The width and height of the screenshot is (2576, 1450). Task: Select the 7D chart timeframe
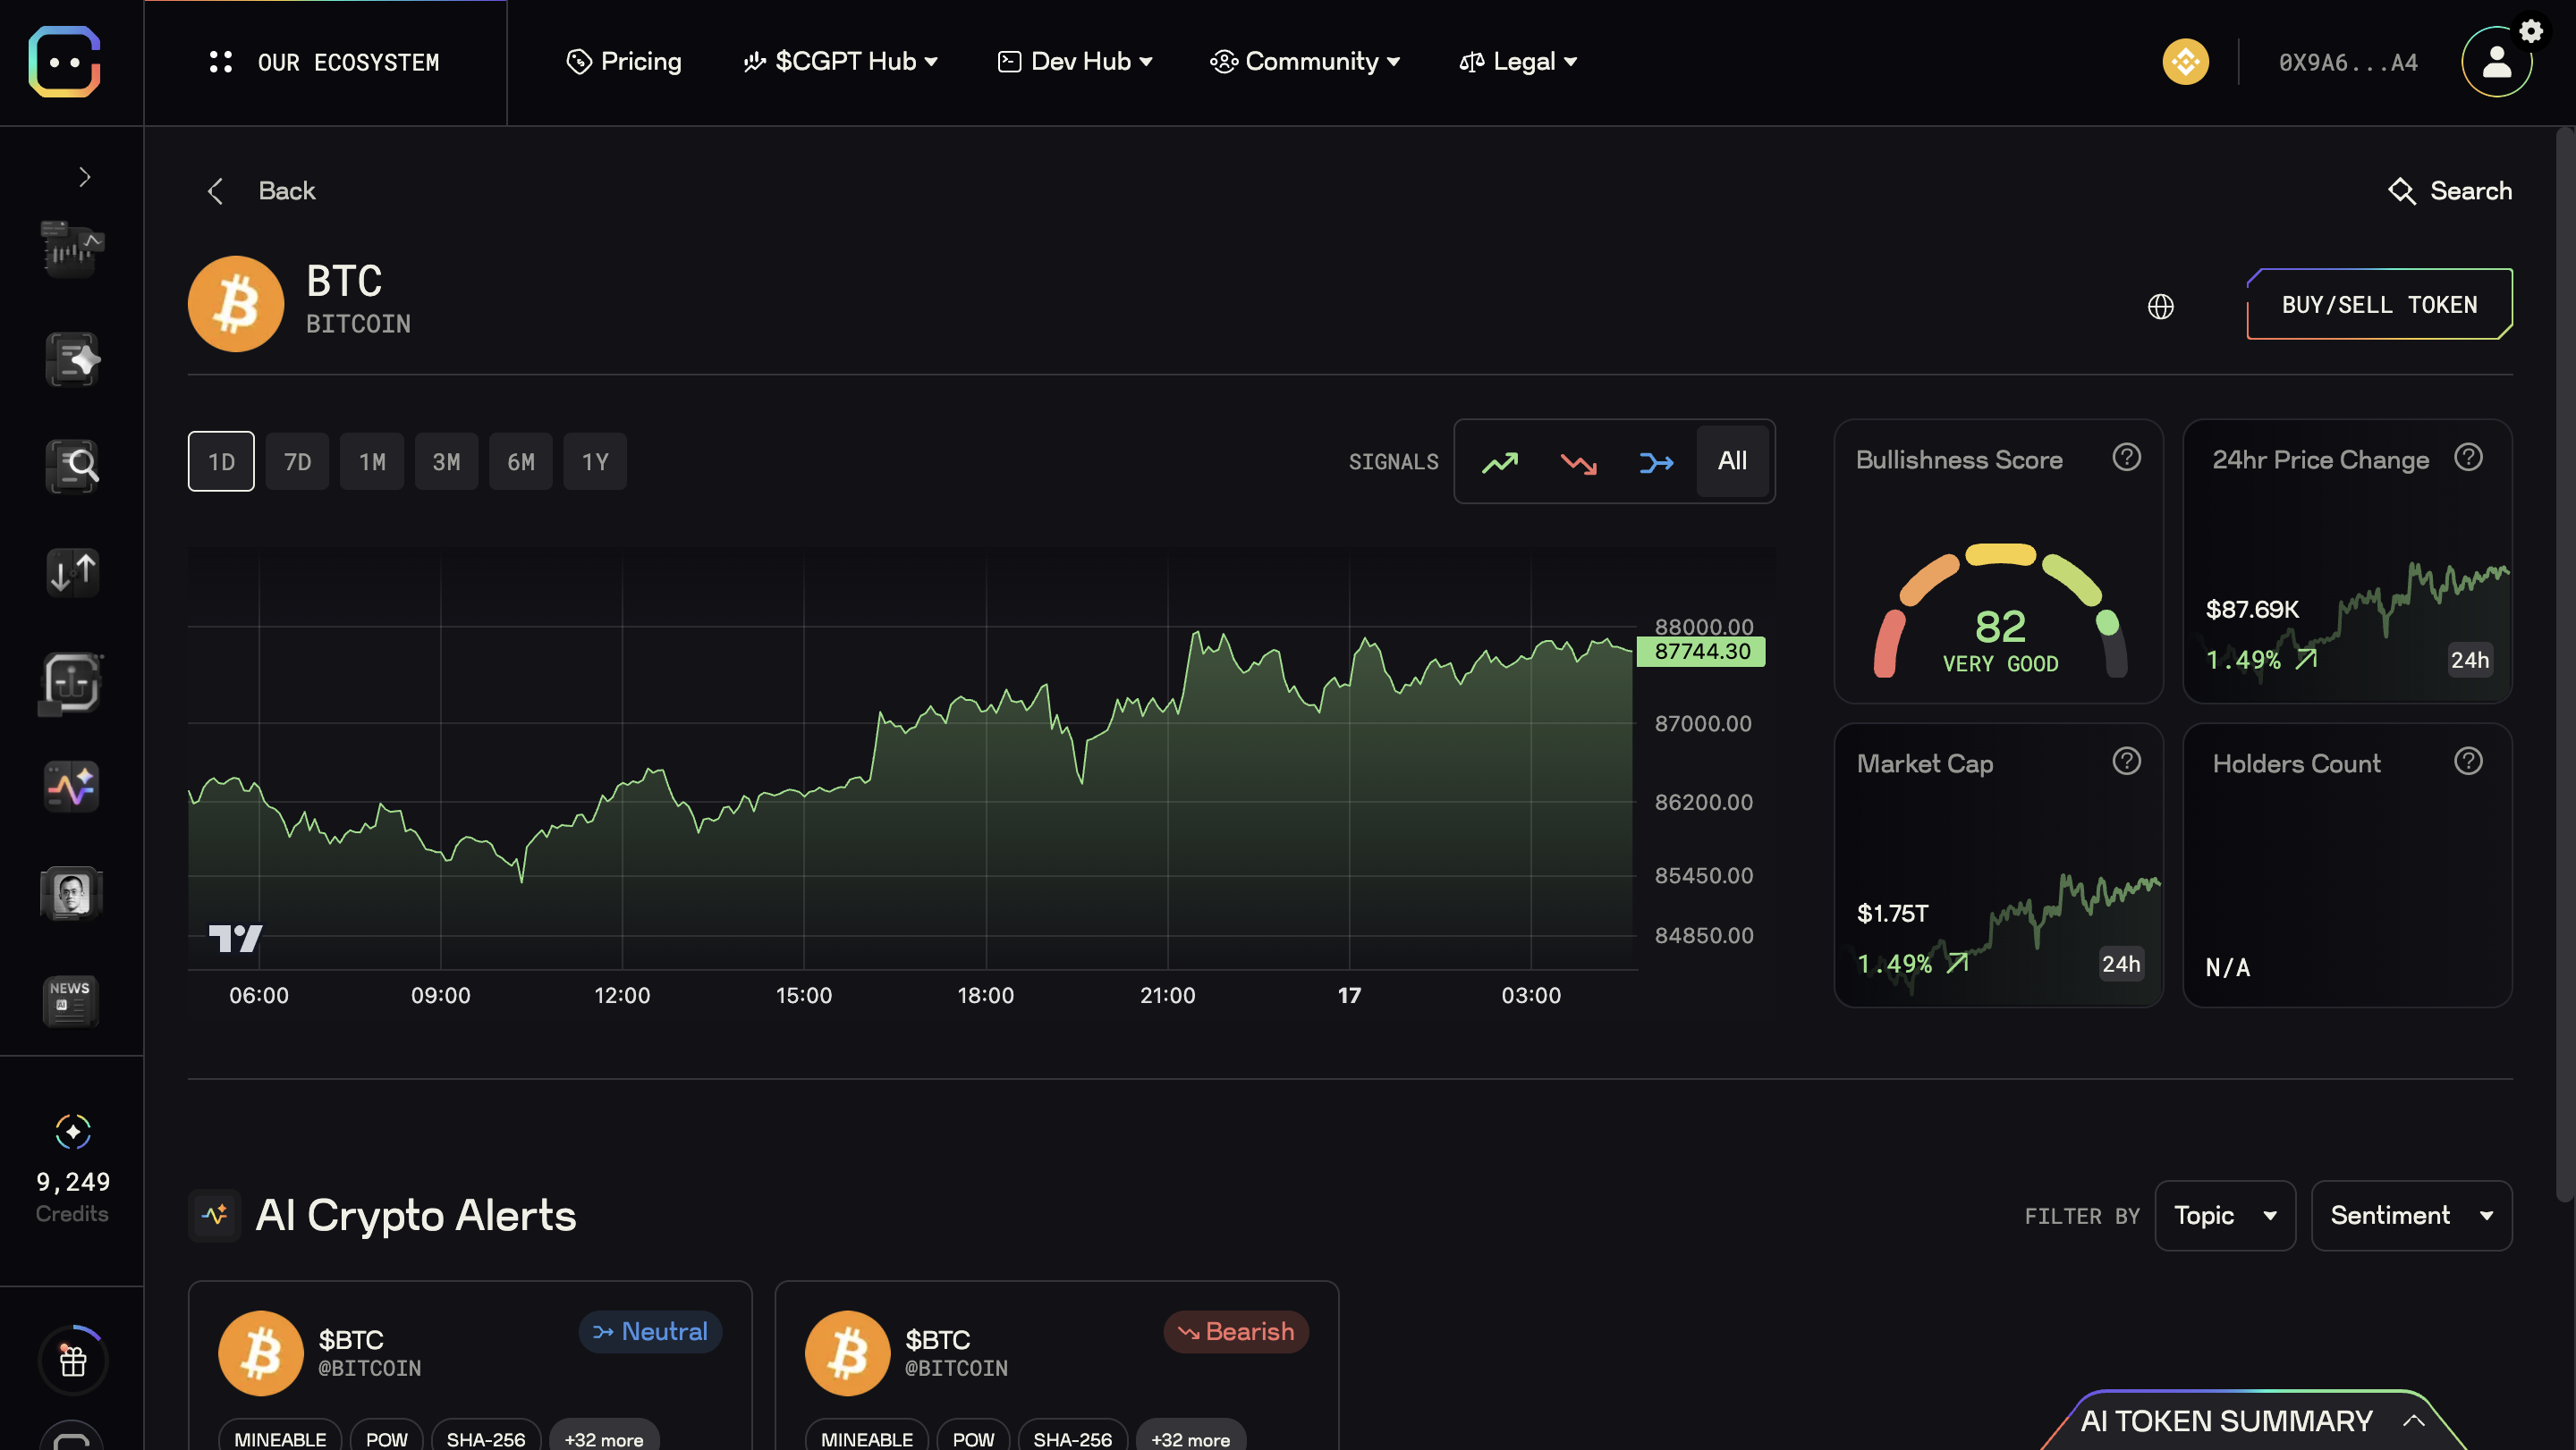297,461
